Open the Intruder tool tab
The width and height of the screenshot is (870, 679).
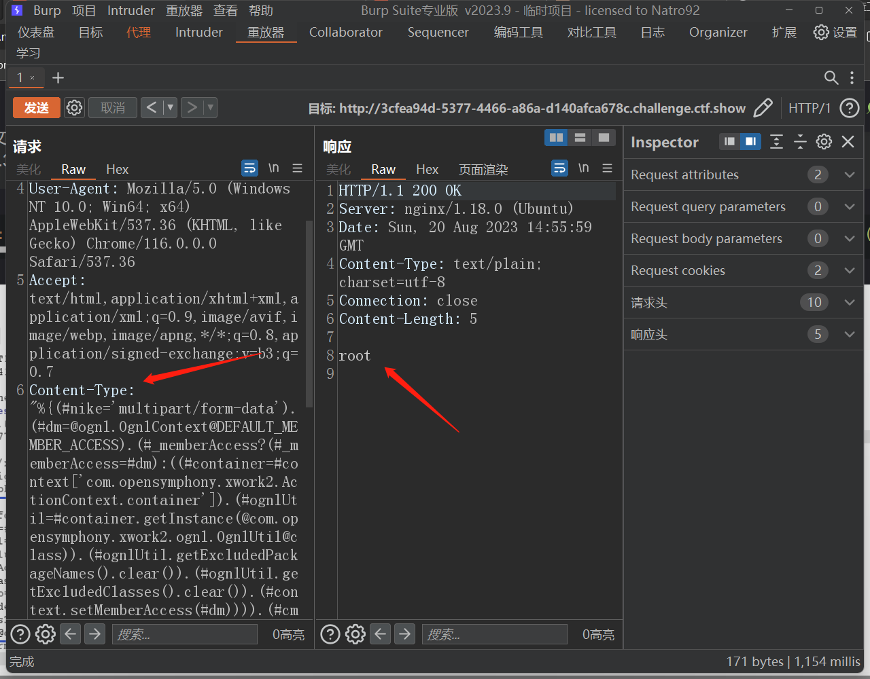click(x=199, y=33)
